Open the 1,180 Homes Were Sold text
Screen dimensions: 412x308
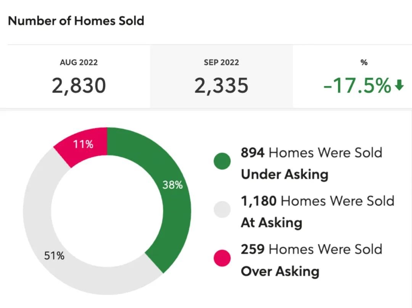[x=317, y=201]
